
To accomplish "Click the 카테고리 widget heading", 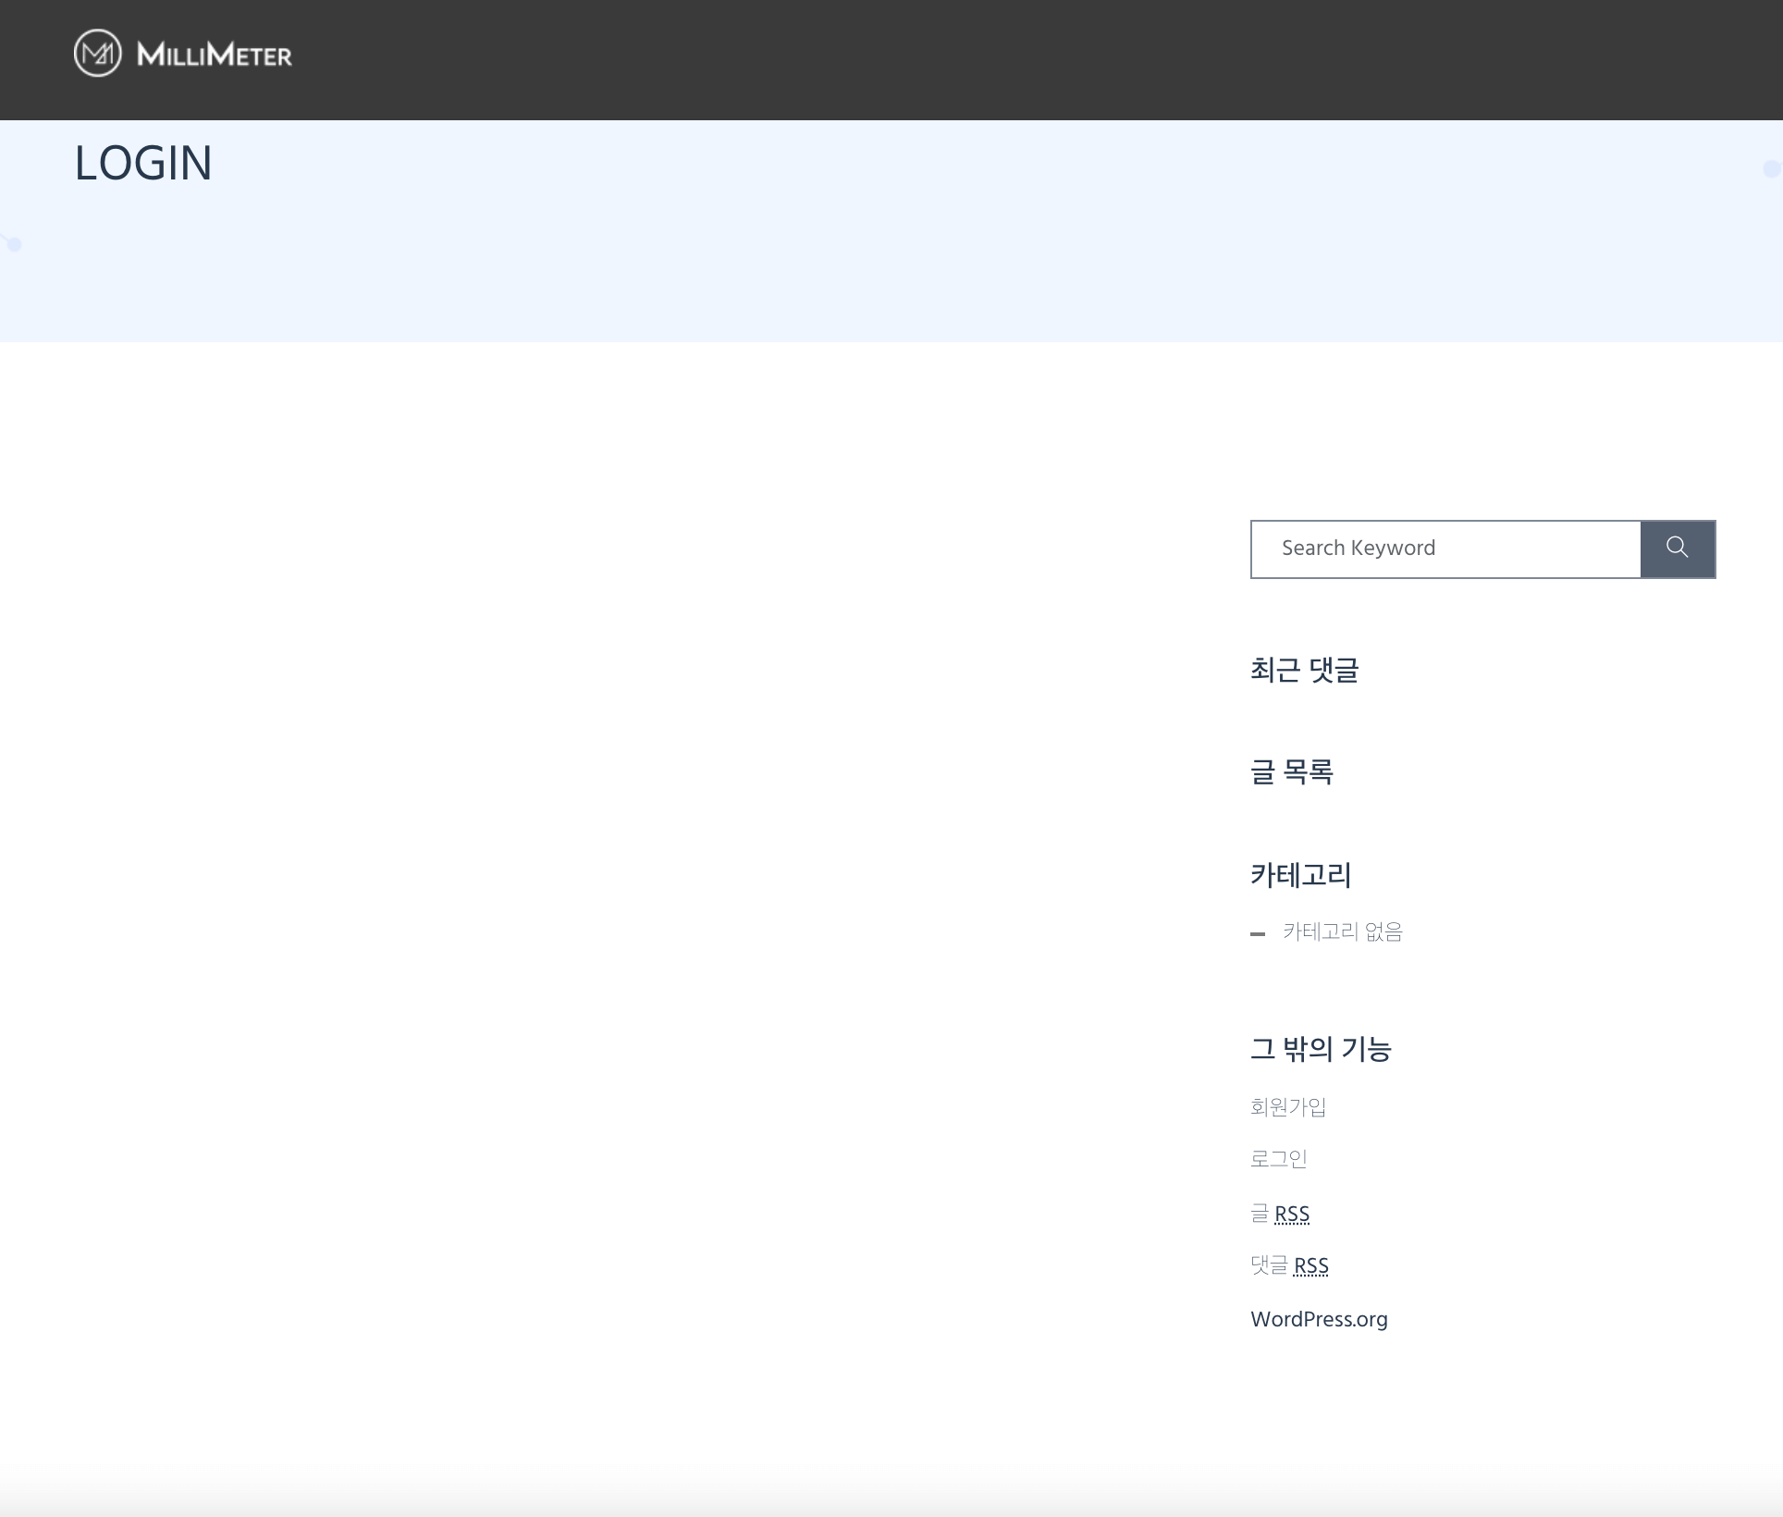I will [1300, 875].
